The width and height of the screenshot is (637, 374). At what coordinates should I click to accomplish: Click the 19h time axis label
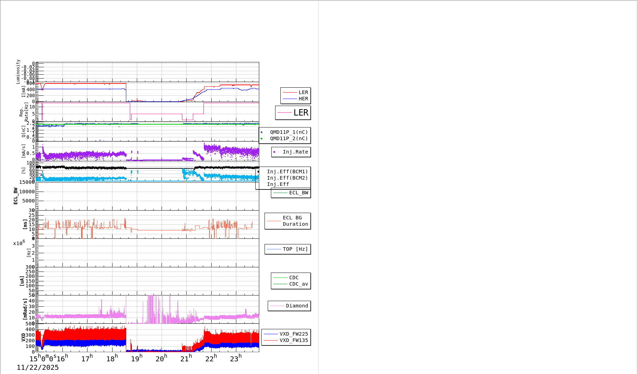point(136,359)
